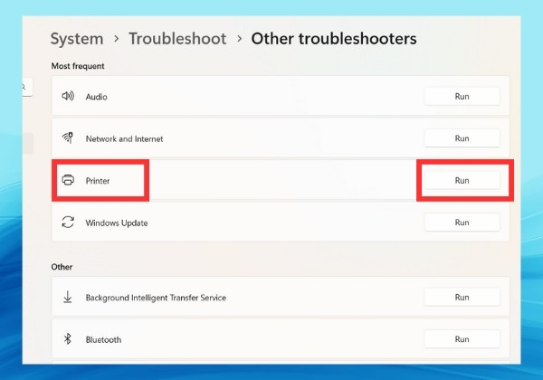Click the Printer icon
The height and width of the screenshot is (380, 543).
pyautogui.click(x=68, y=180)
